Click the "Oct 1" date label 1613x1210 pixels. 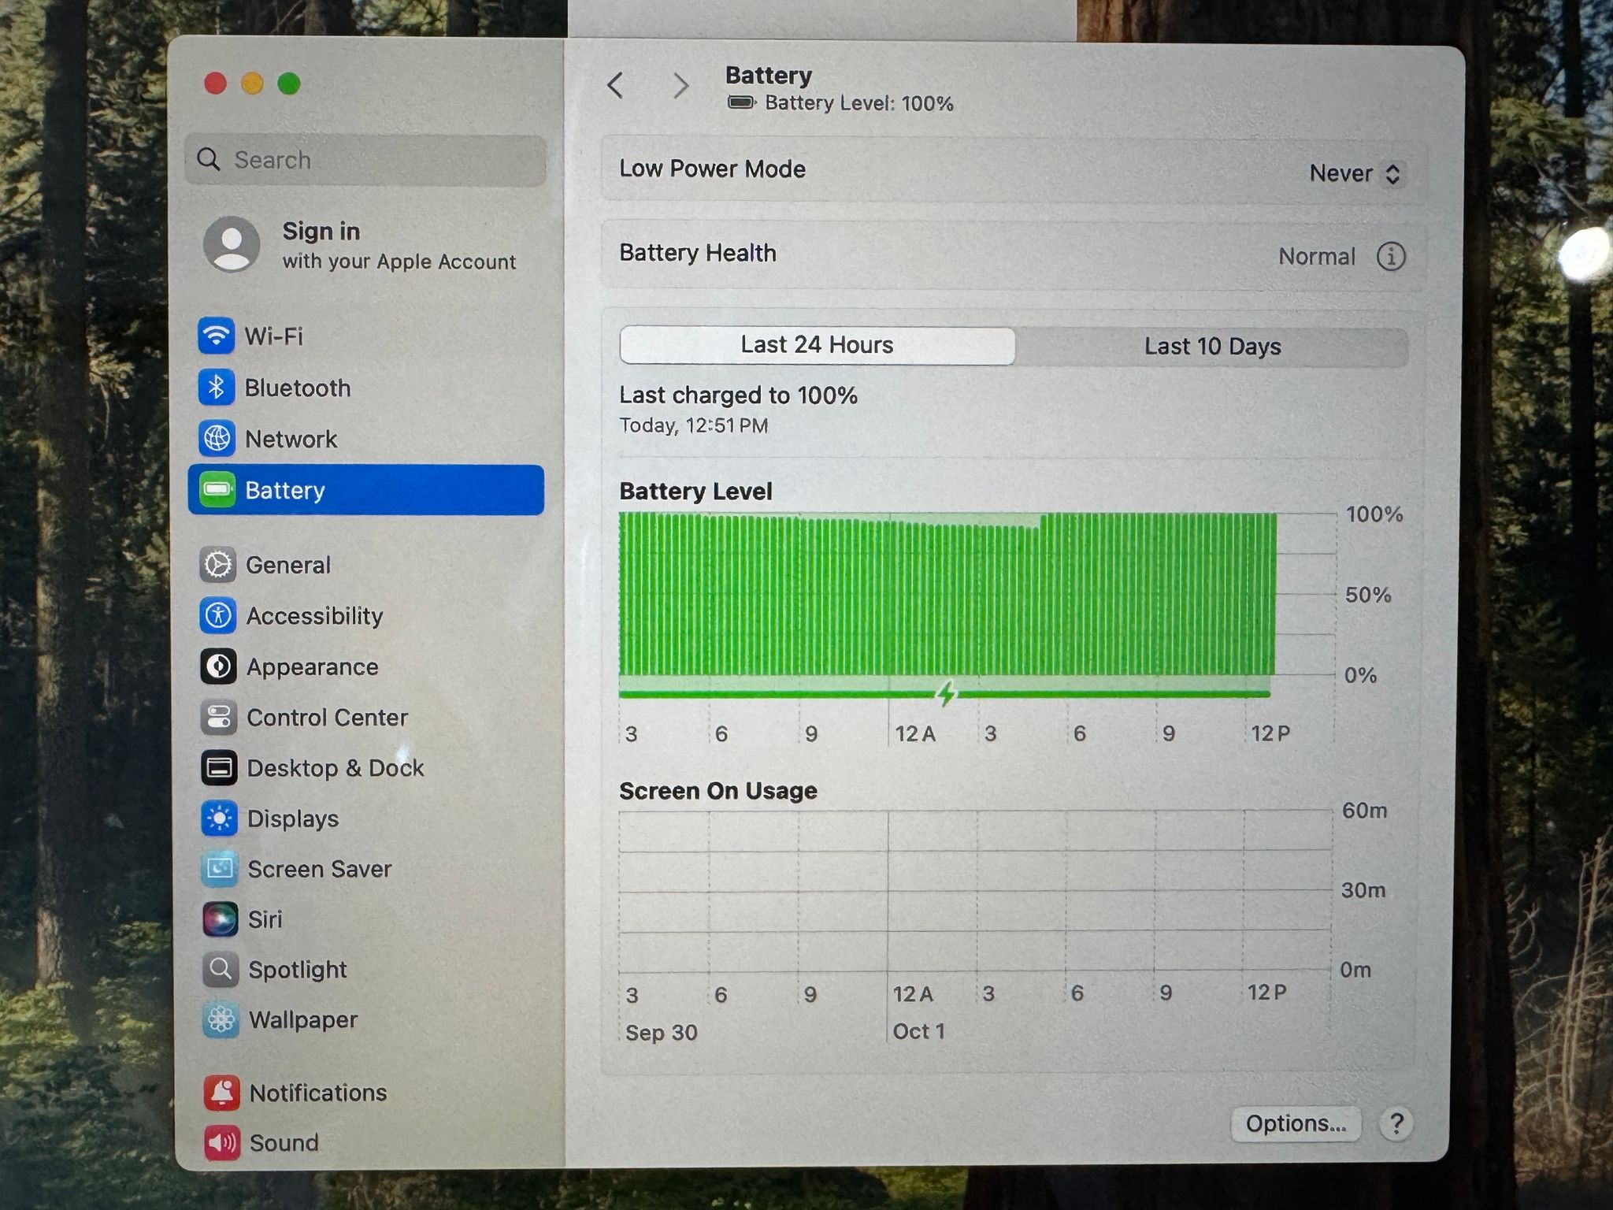click(x=918, y=1031)
